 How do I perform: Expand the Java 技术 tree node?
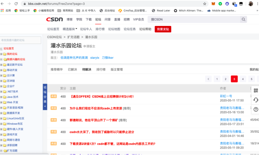pos(1,97)
